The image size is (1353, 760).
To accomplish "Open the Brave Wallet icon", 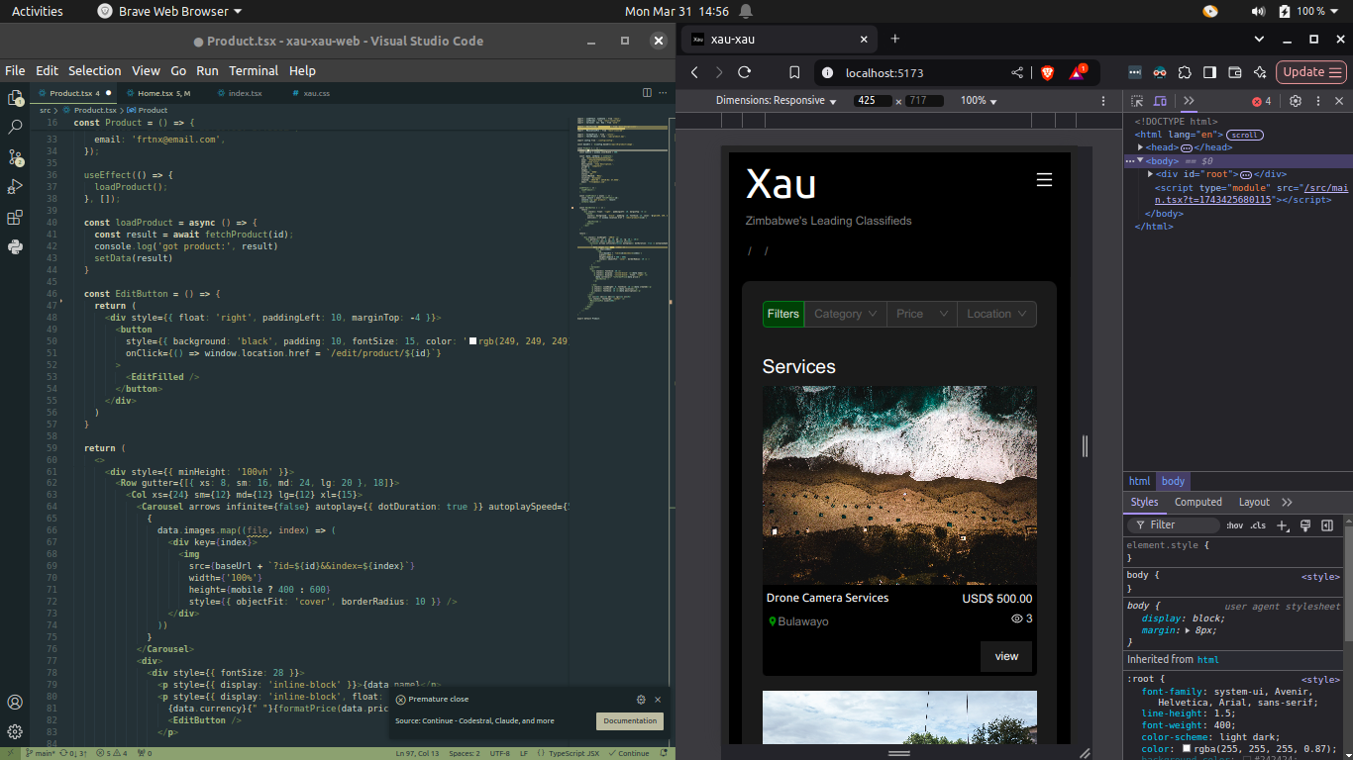I will click(1234, 72).
